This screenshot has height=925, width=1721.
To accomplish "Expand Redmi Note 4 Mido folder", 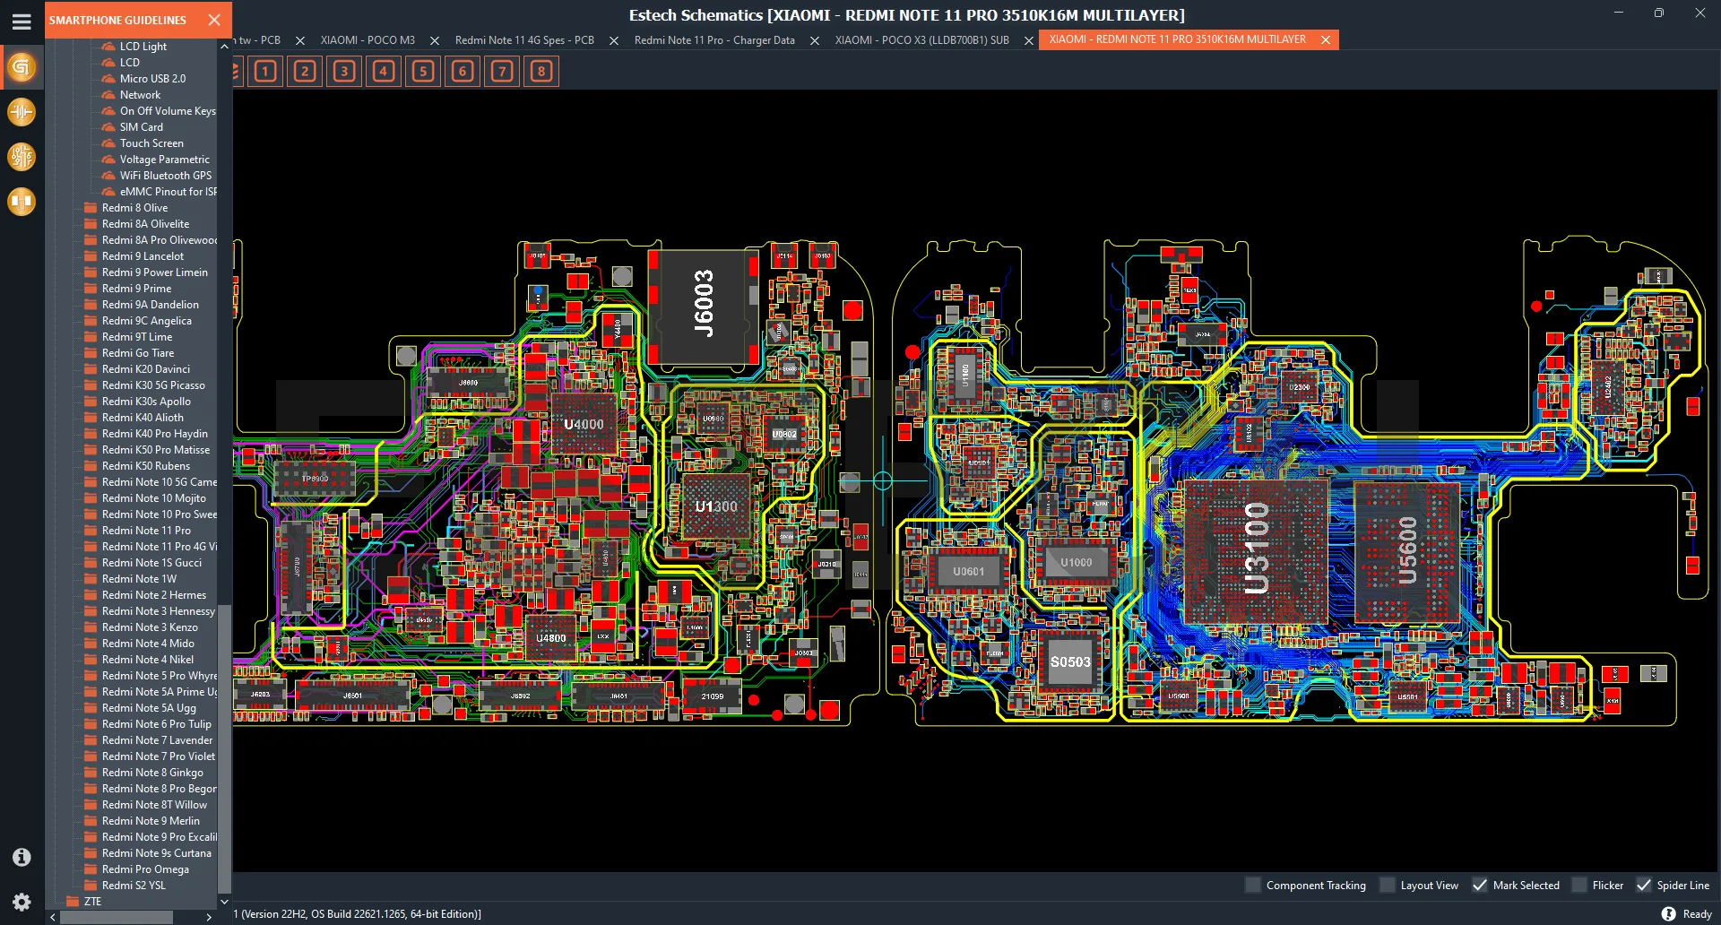I will point(148,644).
